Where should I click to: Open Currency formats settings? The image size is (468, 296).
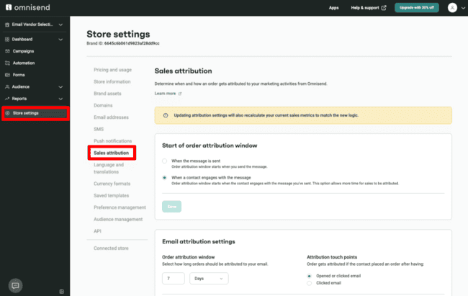112,184
